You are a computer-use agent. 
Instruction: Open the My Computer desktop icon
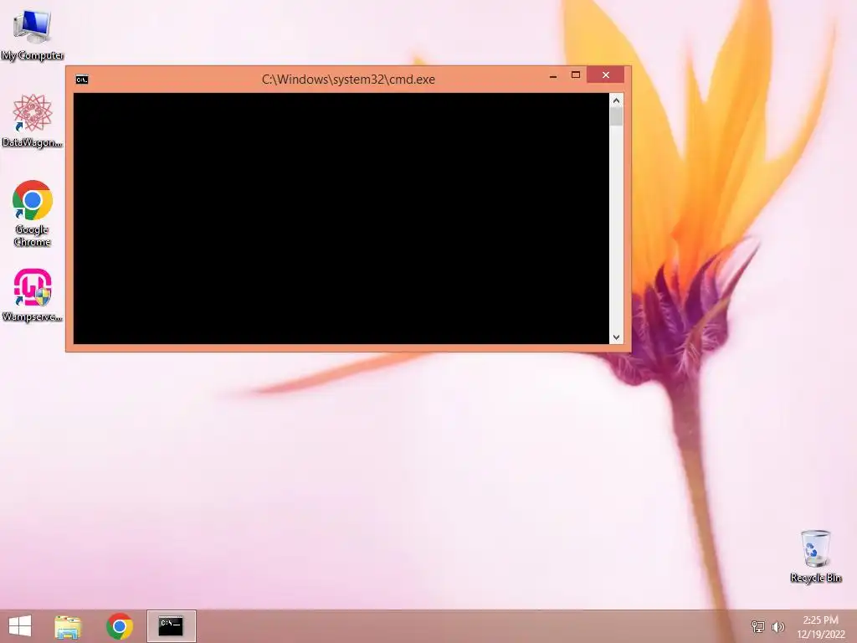click(33, 34)
